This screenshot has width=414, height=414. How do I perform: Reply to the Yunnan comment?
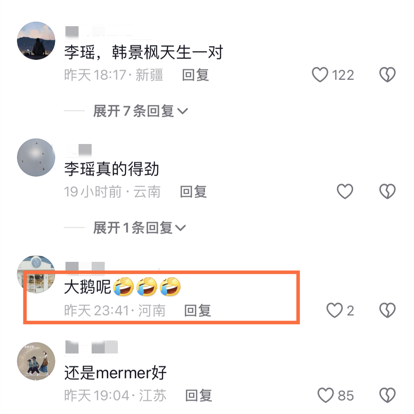click(x=193, y=192)
